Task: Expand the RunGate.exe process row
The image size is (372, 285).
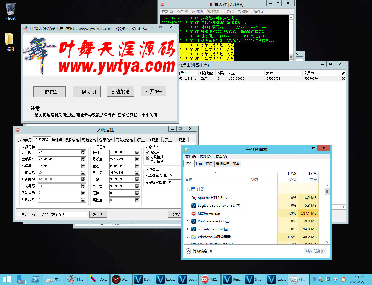Action: click(x=187, y=221)
